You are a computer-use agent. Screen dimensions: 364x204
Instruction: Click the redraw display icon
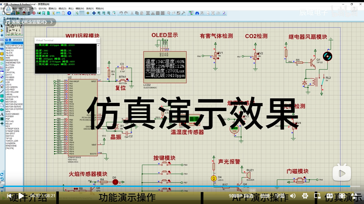click(77, 13)
